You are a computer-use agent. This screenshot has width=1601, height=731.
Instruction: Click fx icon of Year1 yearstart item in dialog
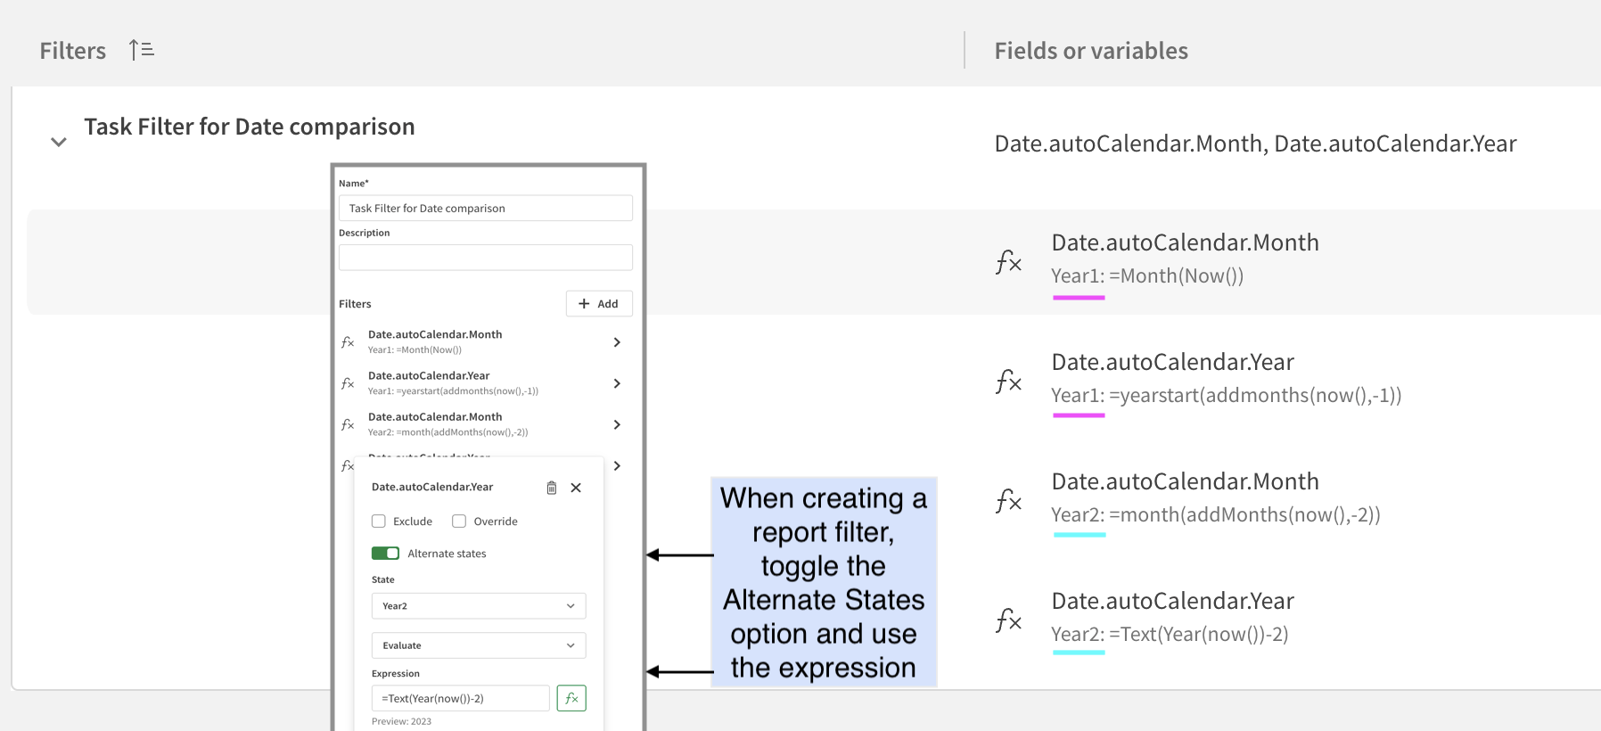(348, 383)
